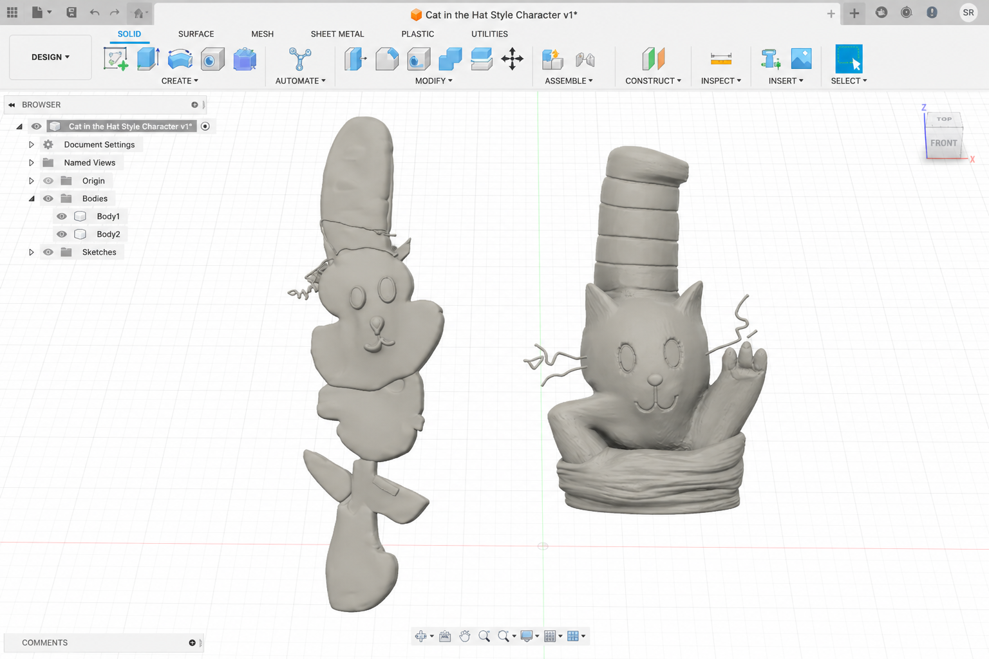Click the FRONT face of ViewCube
The width and height of the screenshot is (989, 659).
[x=943, y=144]
